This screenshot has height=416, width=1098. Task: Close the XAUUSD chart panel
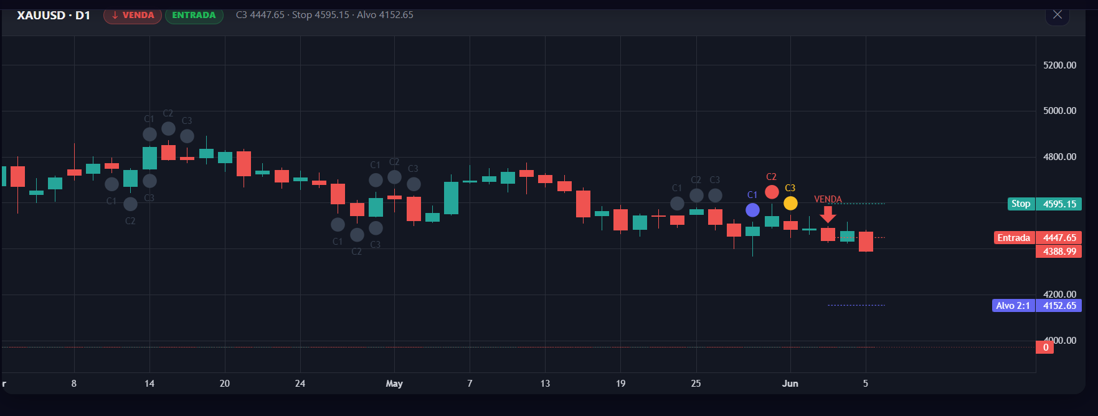1057,14
